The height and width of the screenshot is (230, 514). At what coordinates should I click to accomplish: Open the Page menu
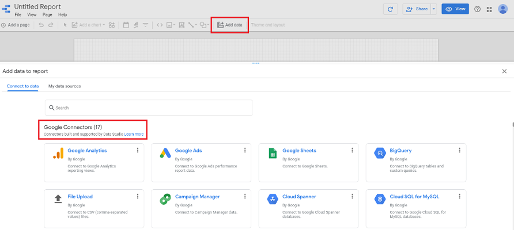(47, 15)
